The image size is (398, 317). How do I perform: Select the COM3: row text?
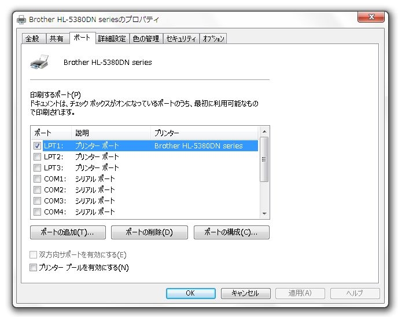coord(55,201)
